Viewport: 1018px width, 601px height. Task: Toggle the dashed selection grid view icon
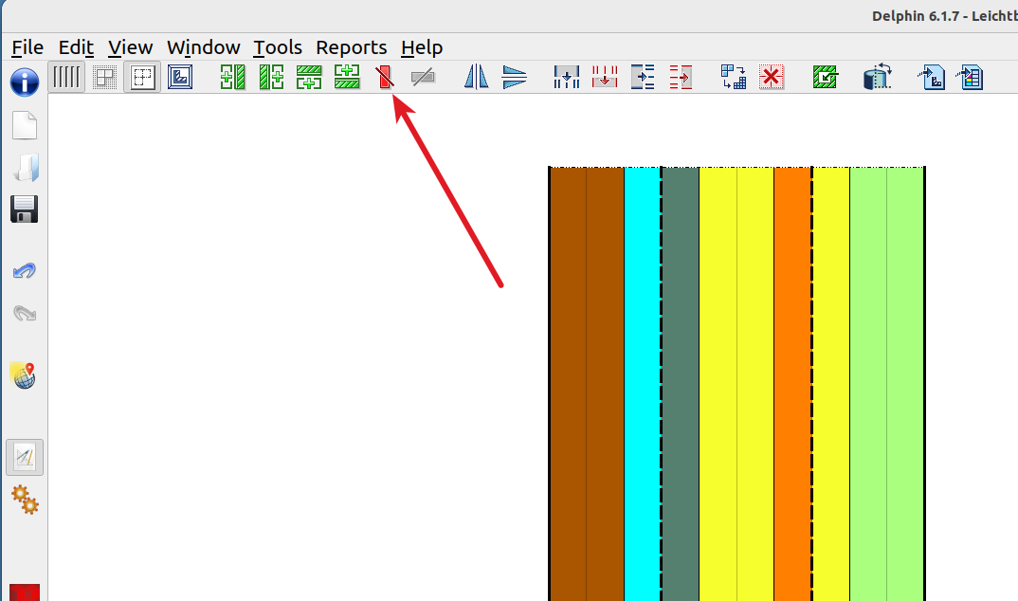click(x=142, y=77)
